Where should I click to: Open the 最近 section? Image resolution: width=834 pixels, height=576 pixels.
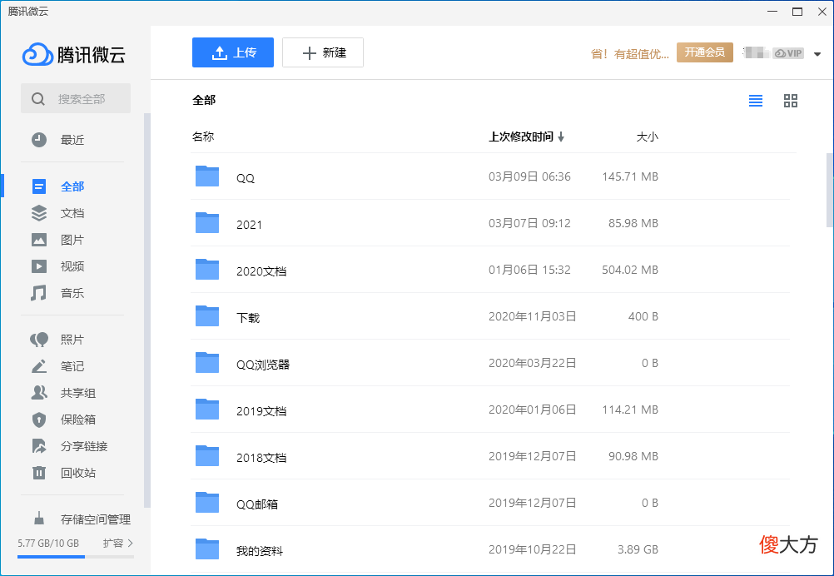(x=72, y=140)
